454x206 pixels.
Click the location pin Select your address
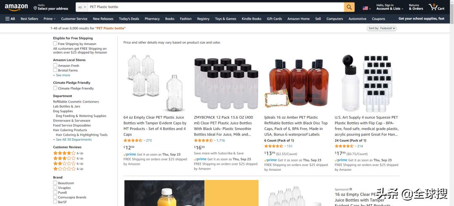click(51, 7)
